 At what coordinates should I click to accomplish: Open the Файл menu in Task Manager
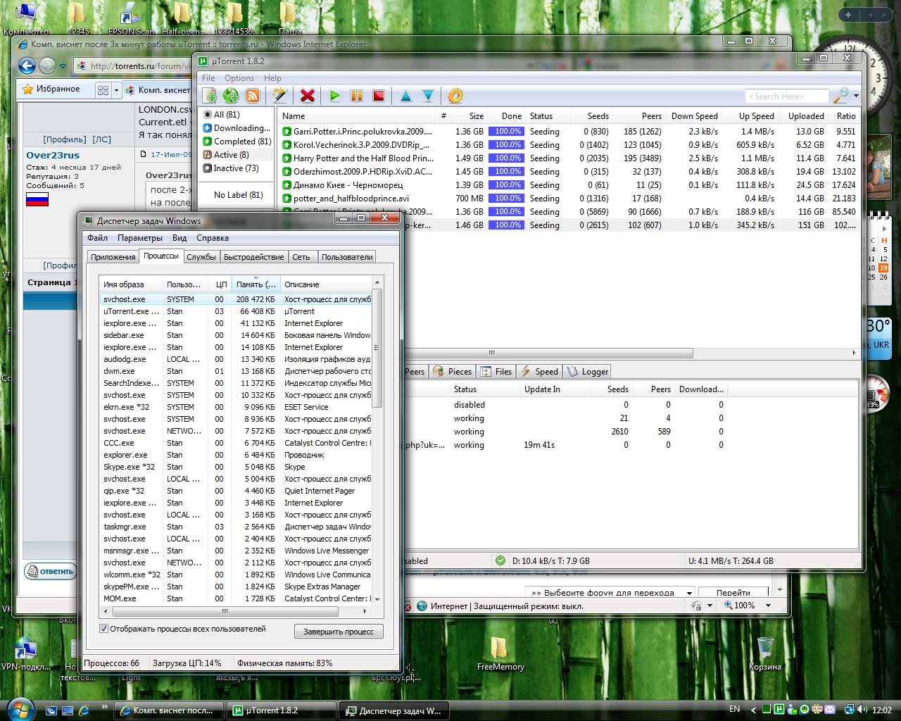97,238
